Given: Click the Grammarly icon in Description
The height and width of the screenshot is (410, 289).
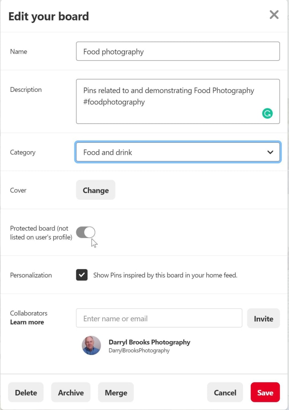Looking at the screenshot, I should click(267, 114).
